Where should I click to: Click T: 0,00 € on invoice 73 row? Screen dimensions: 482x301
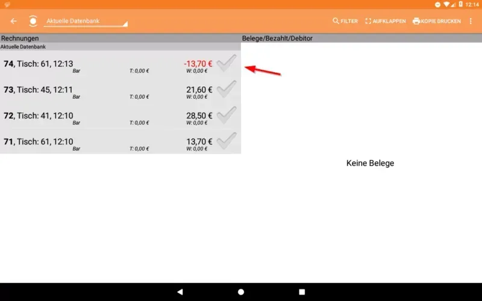click(139, 97)
